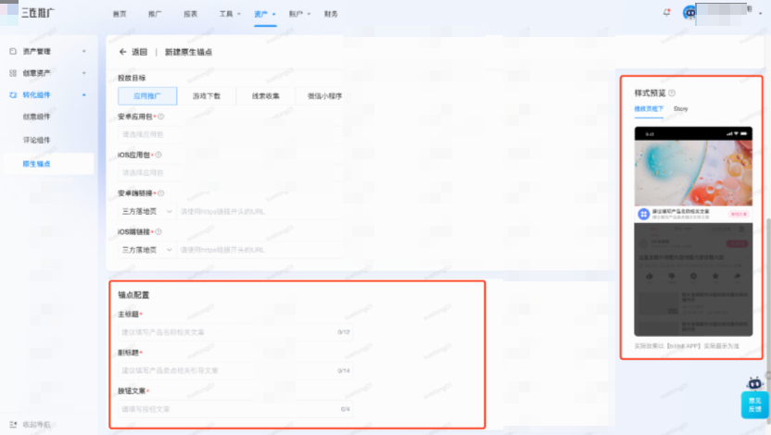
Task: Select the 微信小程序 target option
Action: pyautogui.click(x=324, y=95)
